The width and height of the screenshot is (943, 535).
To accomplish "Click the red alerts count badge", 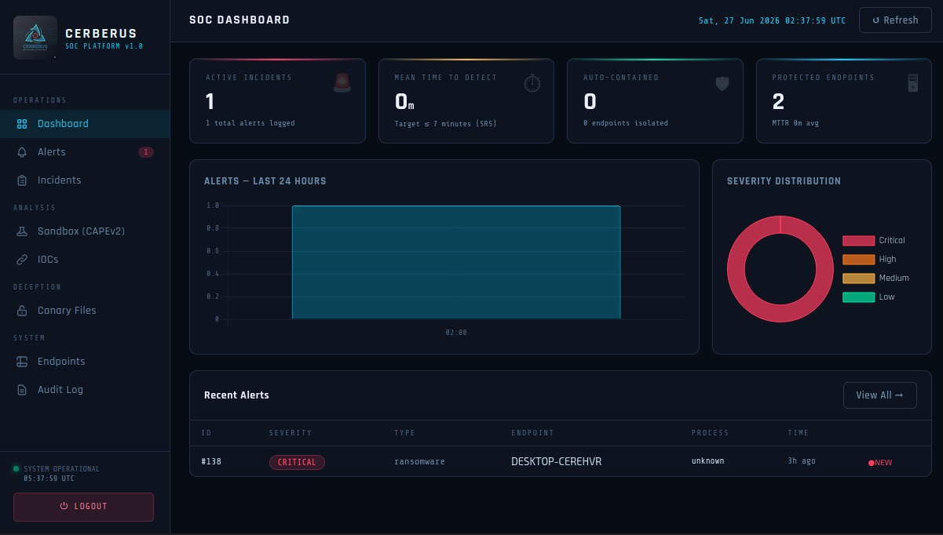I will 146,152.
